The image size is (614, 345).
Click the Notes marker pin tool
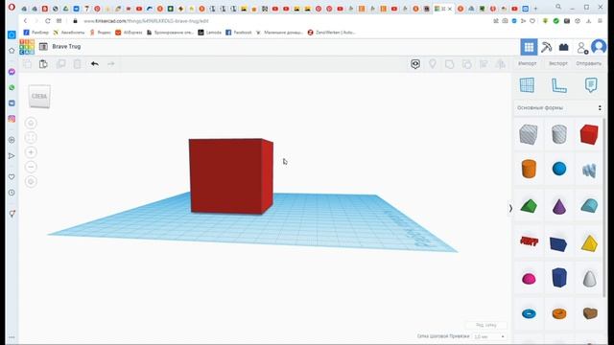point(433,64)
